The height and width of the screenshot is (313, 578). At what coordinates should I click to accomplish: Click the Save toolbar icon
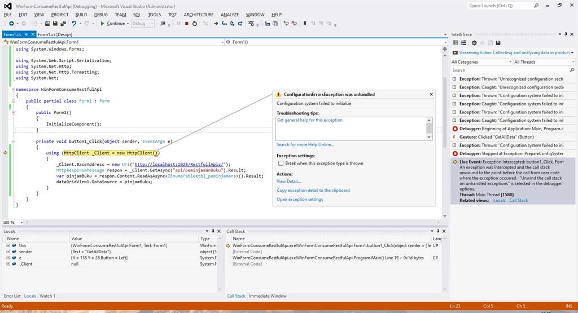pos(55,24)
